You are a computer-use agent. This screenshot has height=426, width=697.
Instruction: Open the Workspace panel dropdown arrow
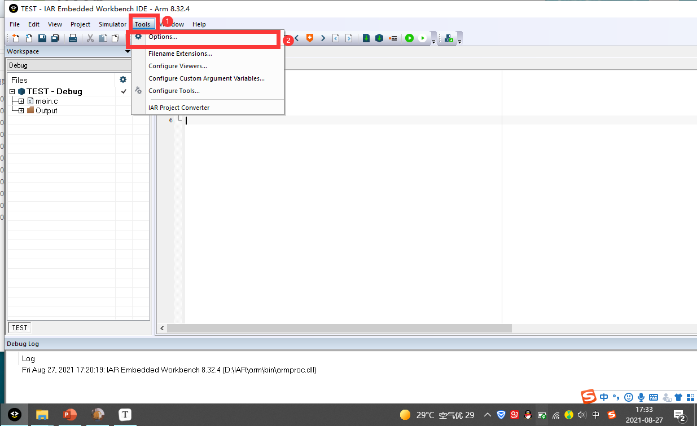point(128,51)
